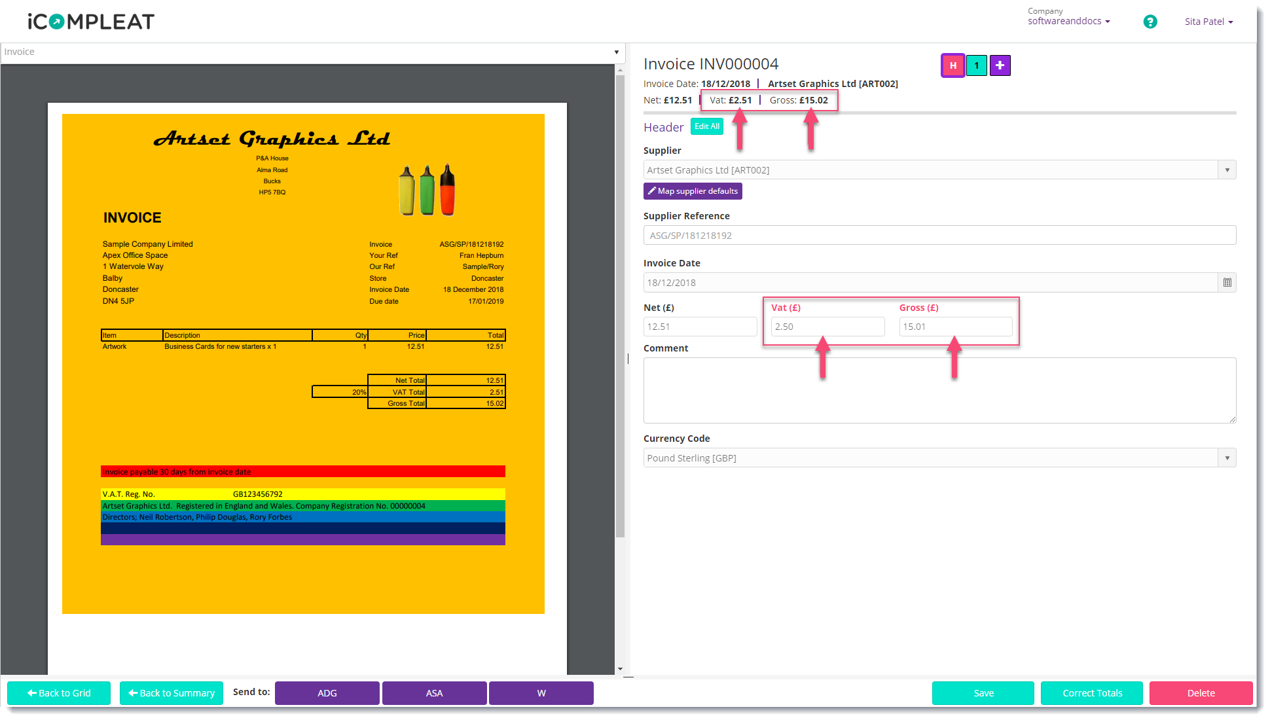The image size is (1270, 720).
Task: Click the Business Cards for new starters row
Action: coord(303,347)
